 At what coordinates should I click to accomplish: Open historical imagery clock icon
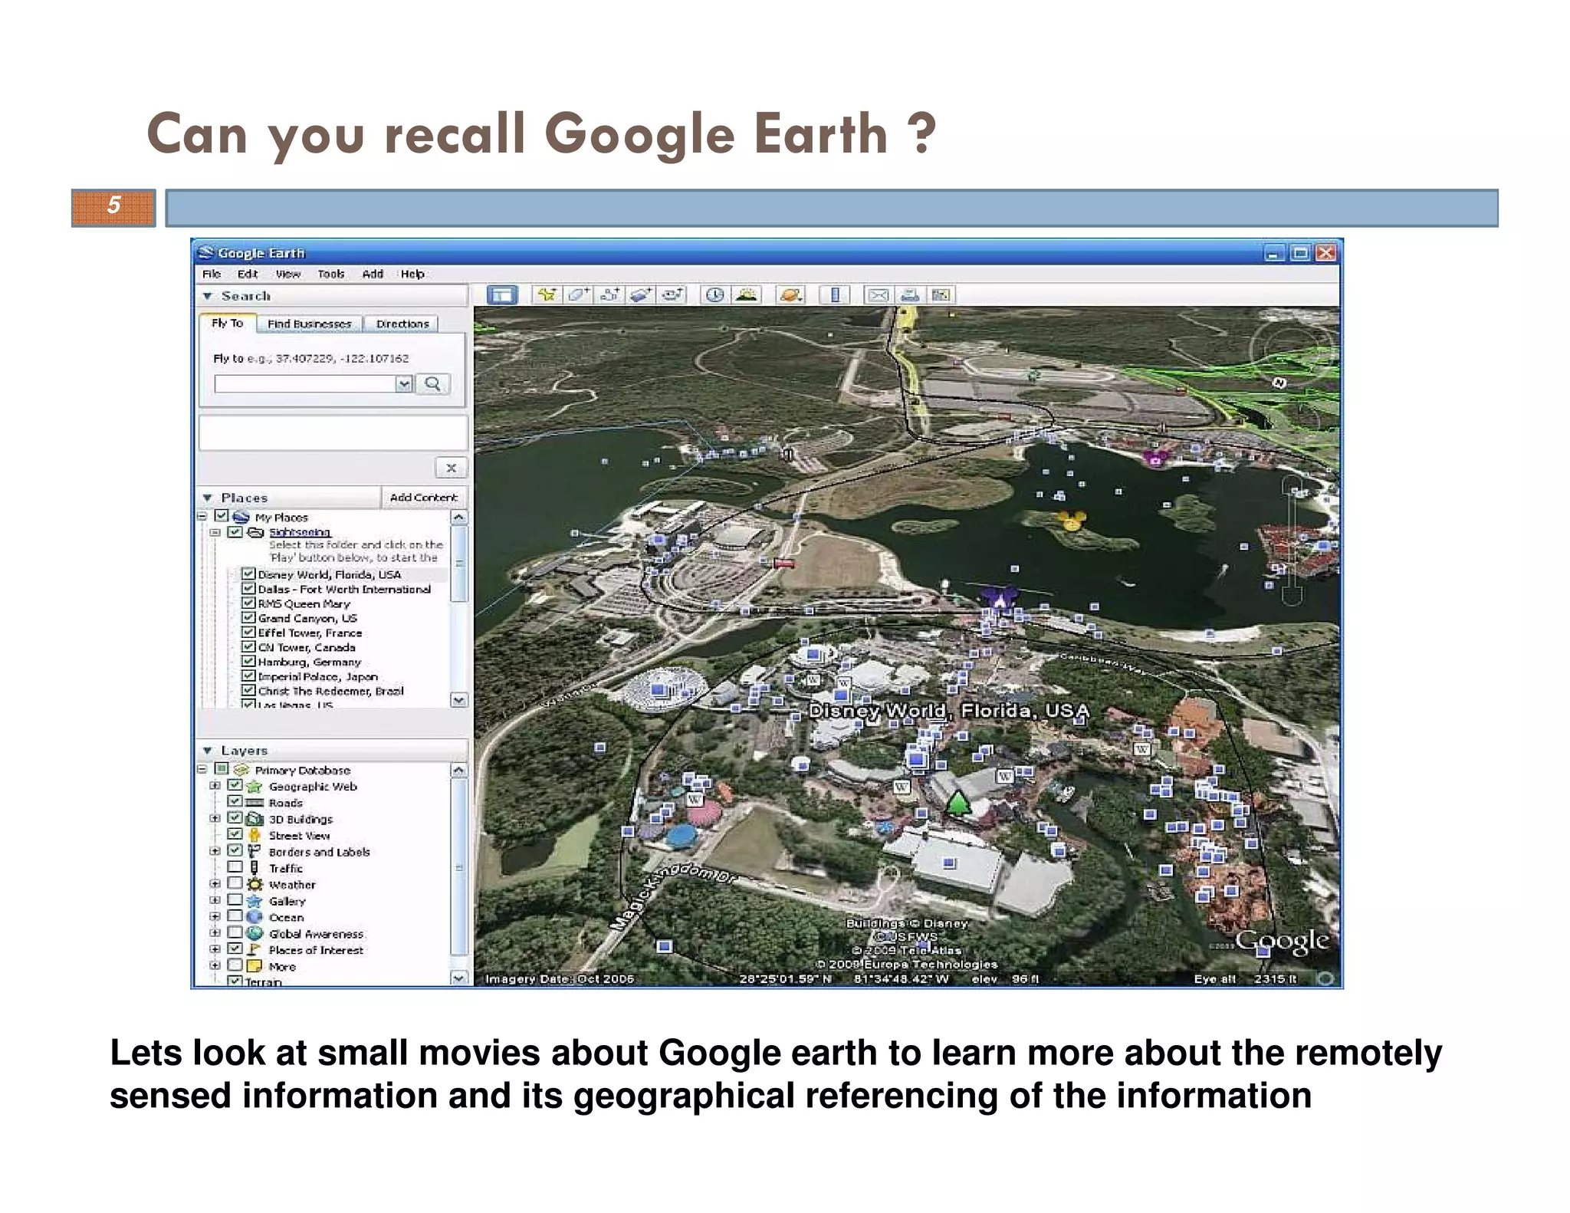click(714, 295)
